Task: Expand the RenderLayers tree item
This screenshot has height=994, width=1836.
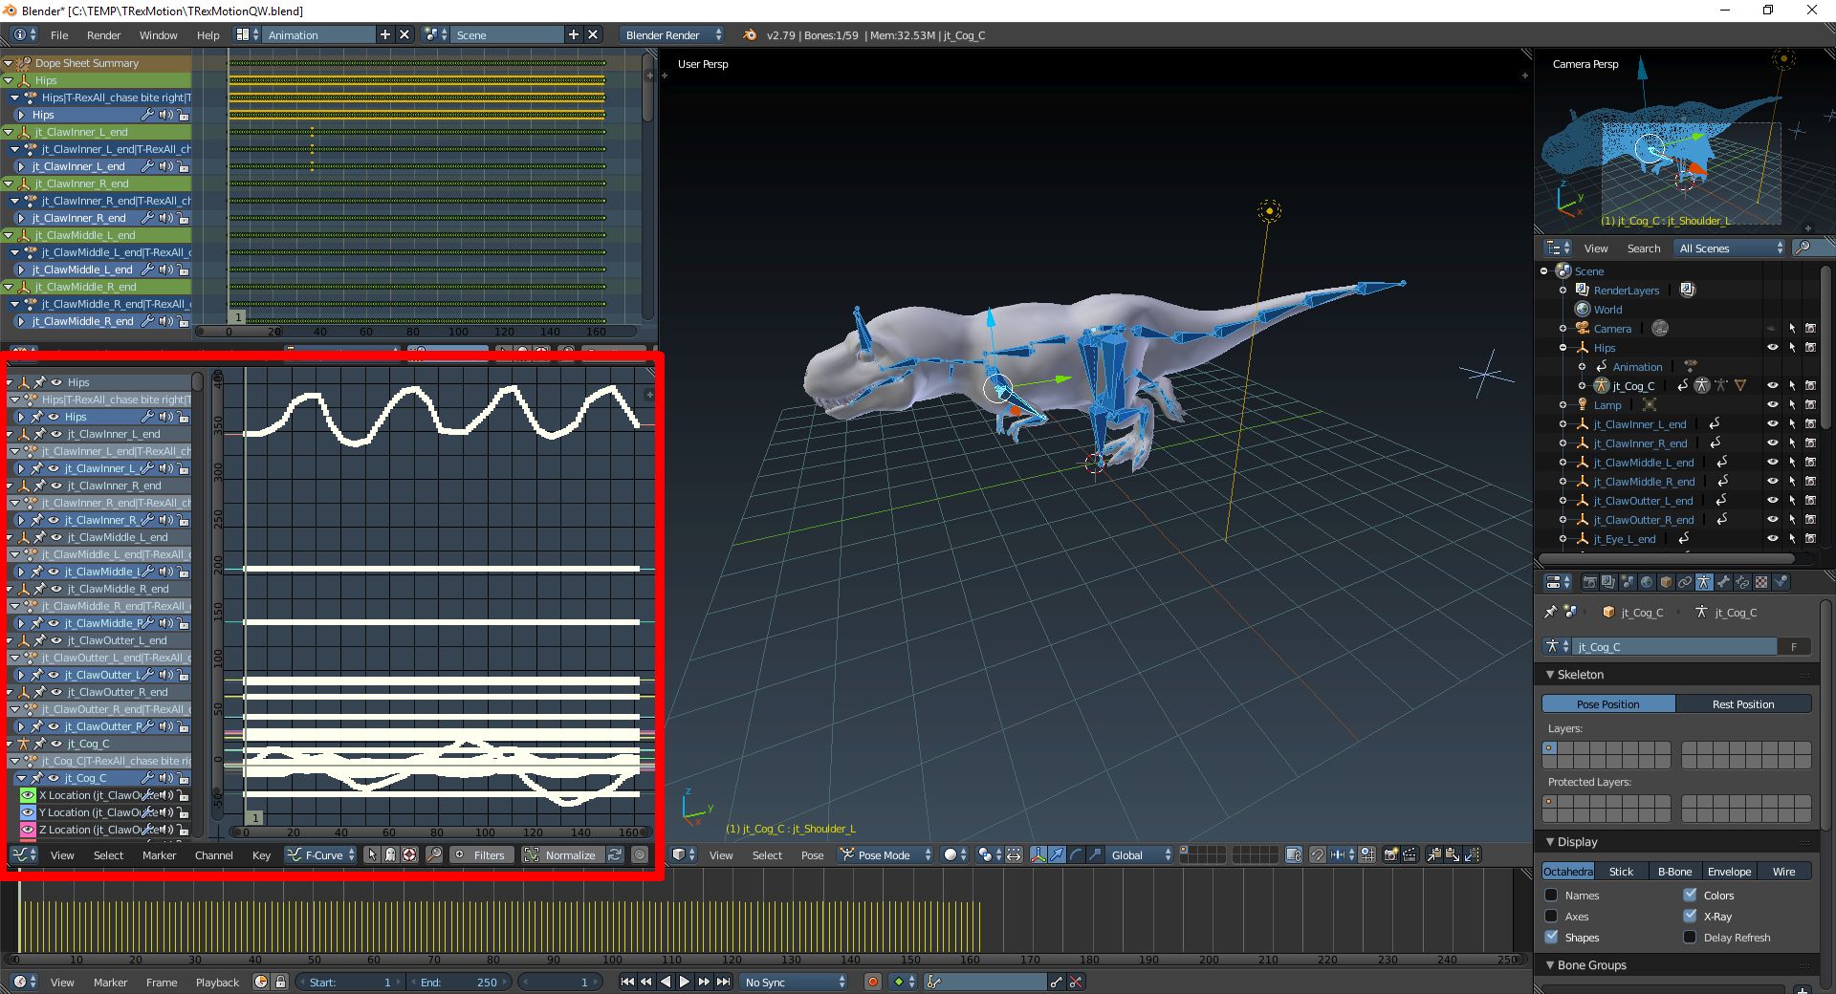Action: 1563,291
